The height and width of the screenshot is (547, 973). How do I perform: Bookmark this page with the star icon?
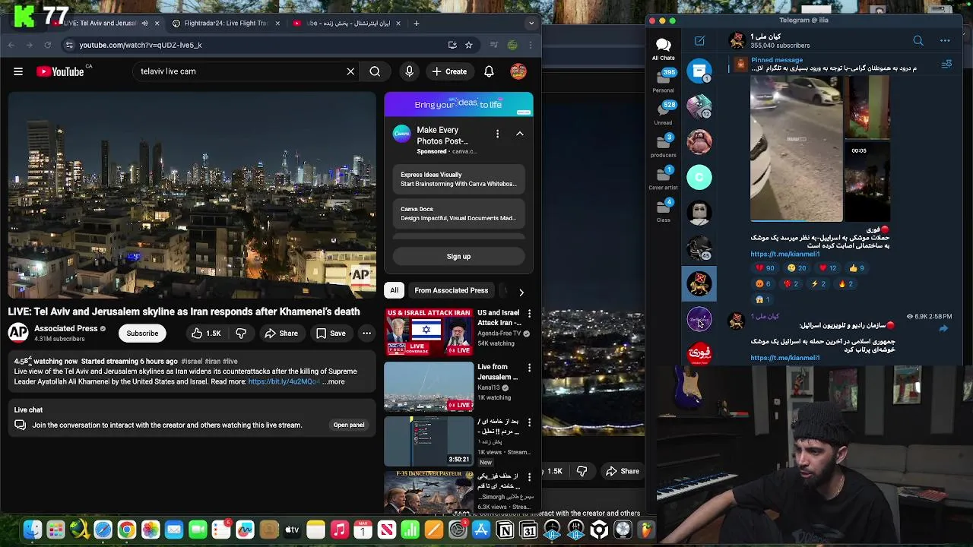[469, 45]
